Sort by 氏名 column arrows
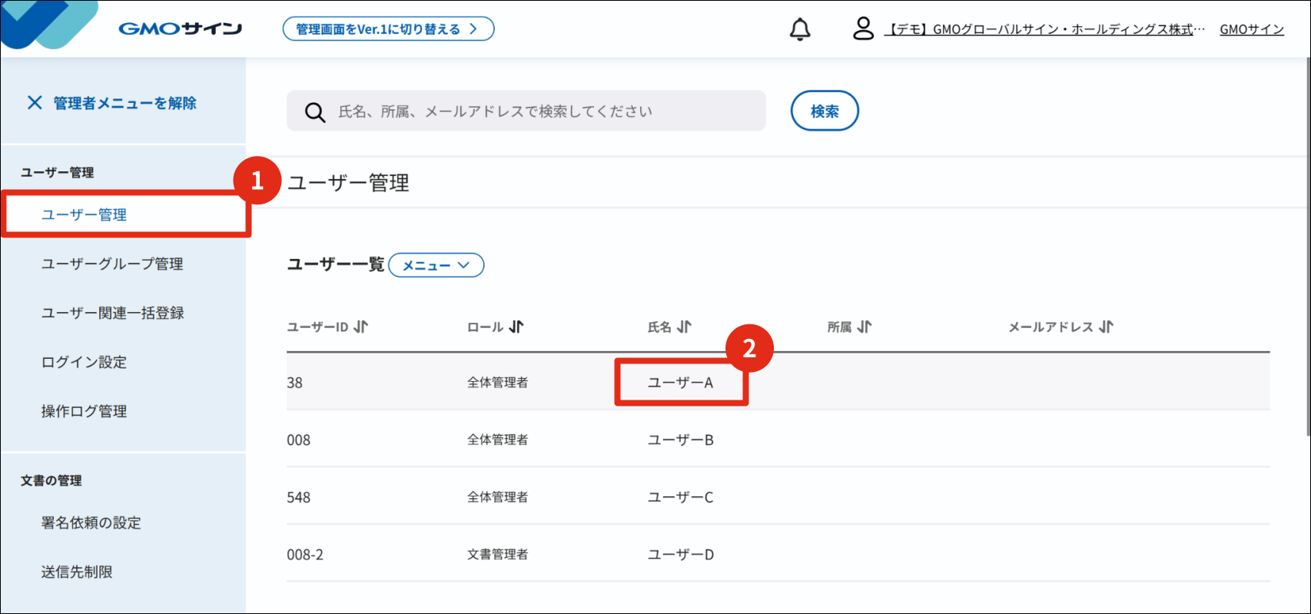Screen dimensions: 1311x614 (684, 327)
